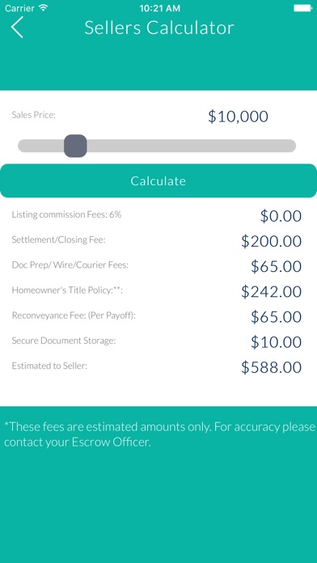Tap the $588.00 Estimated to Seller total
Image resolution: width=317 pixels, height=563 pixels.
(272, 367)
